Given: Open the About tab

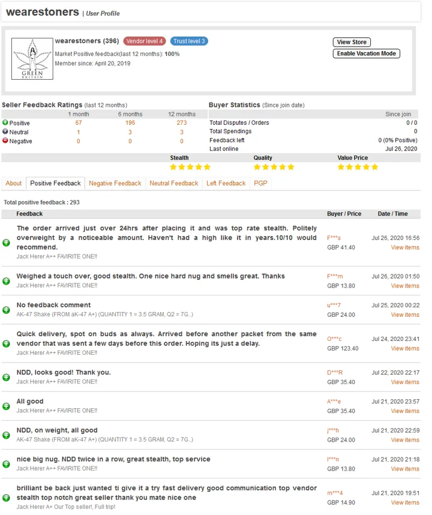Looking at the screenshot, I should tap(13, 183).
